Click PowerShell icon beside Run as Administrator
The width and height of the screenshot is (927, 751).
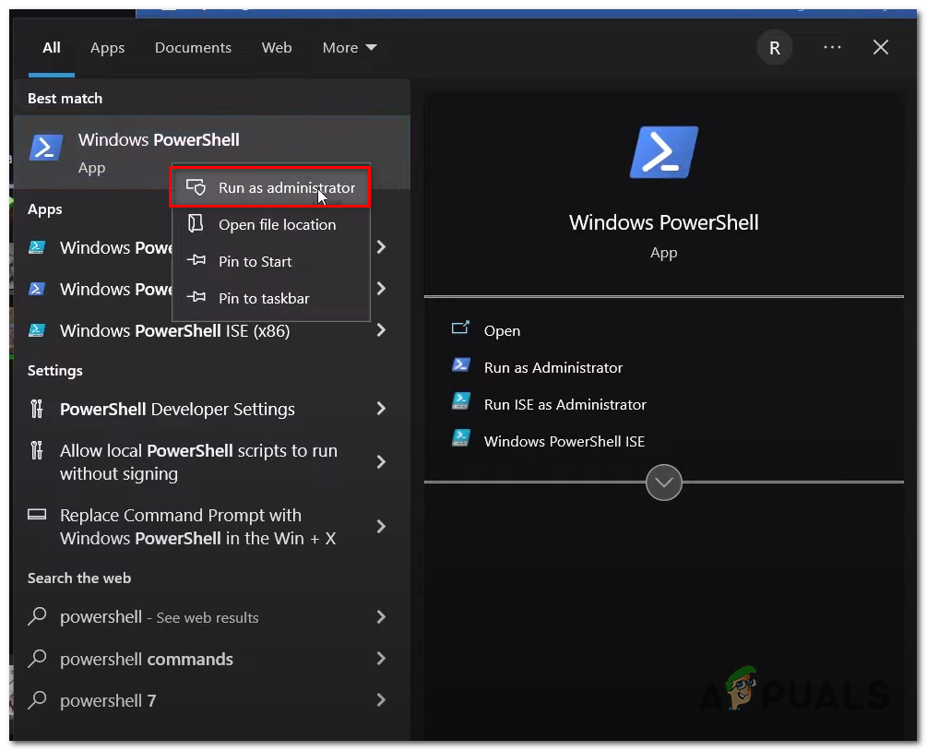point(460,364)
